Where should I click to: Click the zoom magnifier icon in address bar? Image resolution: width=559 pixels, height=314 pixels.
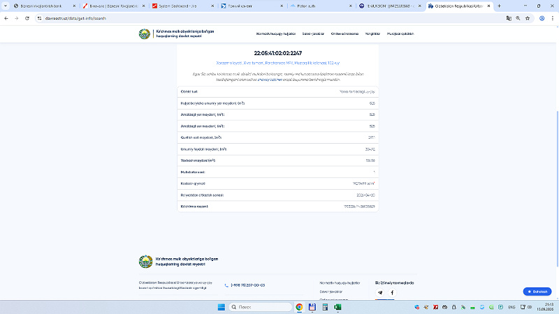point(518,18)
